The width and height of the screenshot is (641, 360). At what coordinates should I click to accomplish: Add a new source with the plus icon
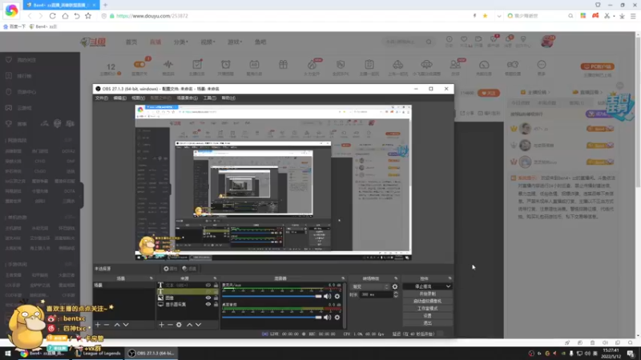click(x=162, y=325)
